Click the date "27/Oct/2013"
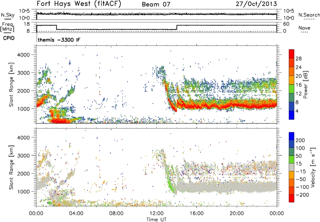The height and width of the screenshot is (222, 320). pos(256,4)
